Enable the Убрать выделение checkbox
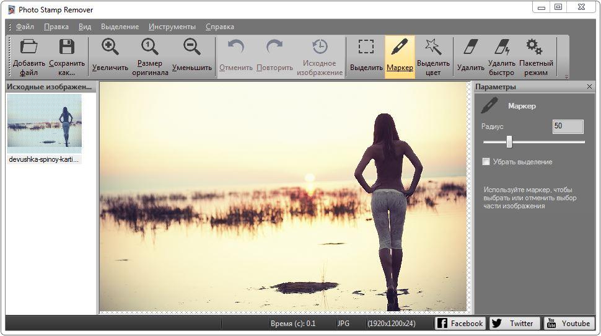The image size is (601, 336). point(486,161)
